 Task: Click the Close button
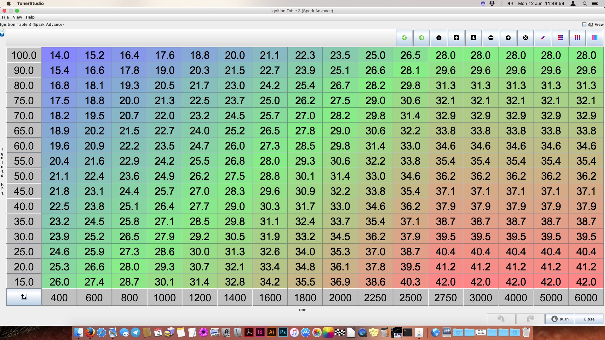(x=589, y=319)
